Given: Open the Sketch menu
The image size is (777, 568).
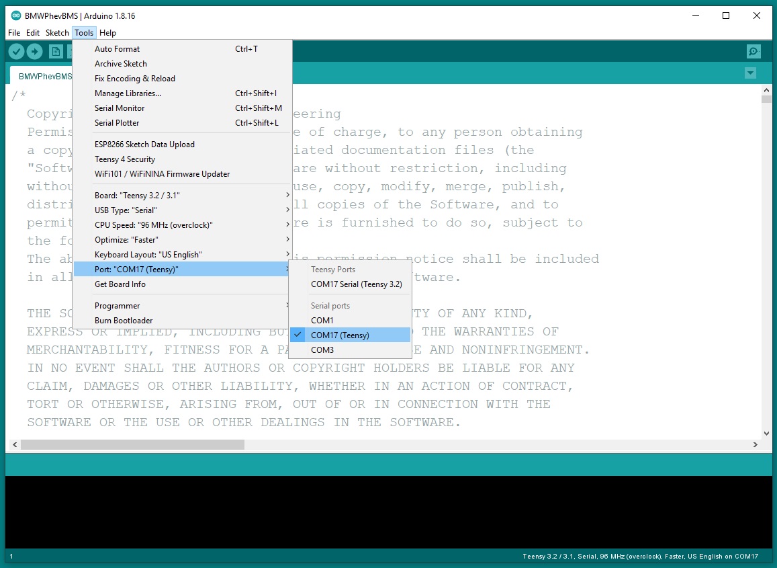Looking at the screenshot, I should coord(57,32).
